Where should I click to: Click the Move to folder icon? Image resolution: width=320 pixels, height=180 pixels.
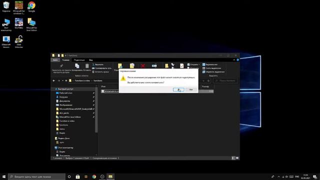120,65
